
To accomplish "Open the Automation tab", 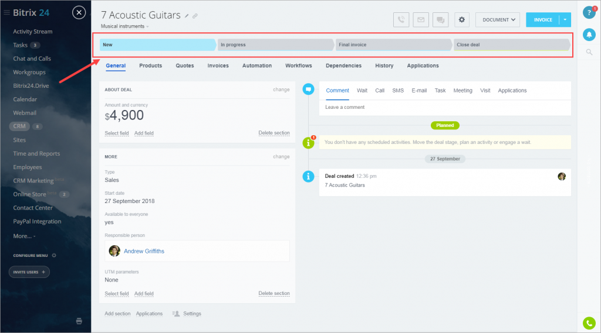I will pyautogui.click(x=257, y=66).
